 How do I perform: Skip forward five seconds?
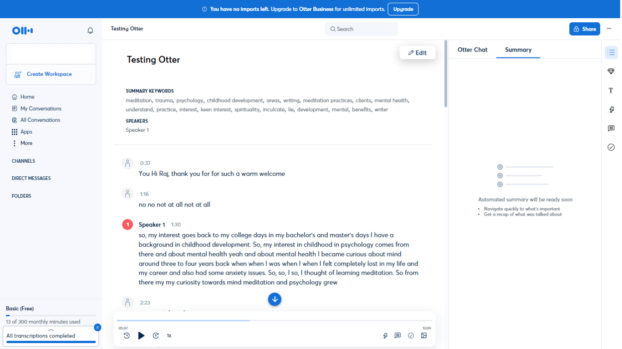156,335
